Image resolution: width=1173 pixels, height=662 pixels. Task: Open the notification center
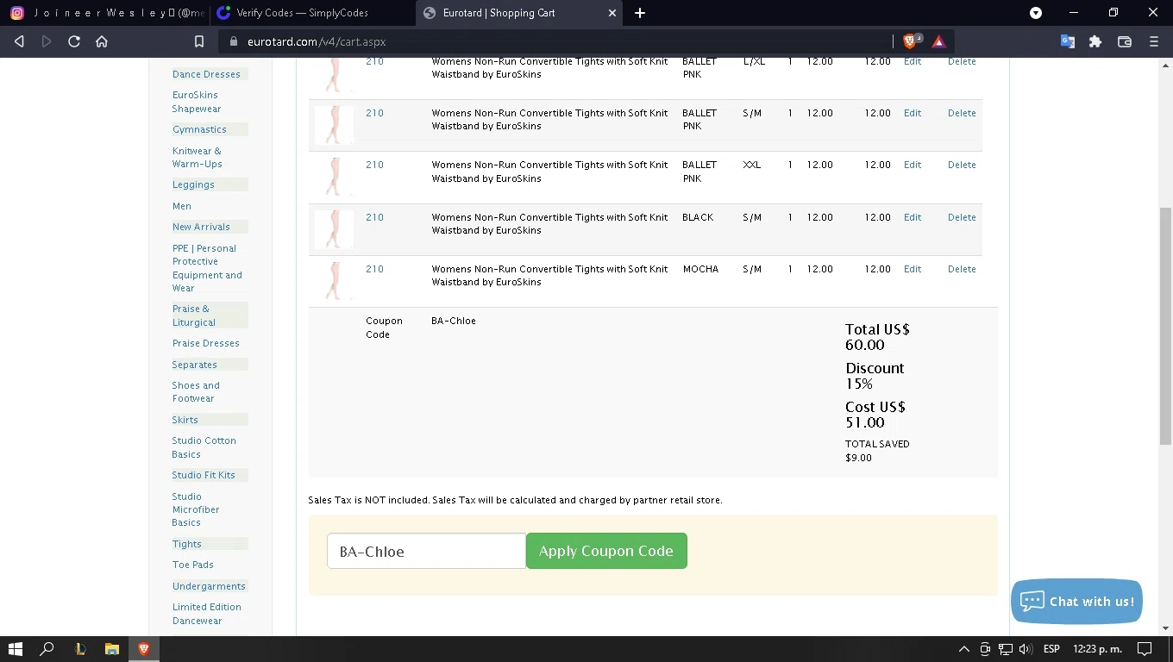[1145, 649]
